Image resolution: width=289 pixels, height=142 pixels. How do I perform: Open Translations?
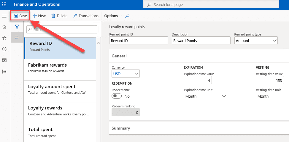pos(86,16)
